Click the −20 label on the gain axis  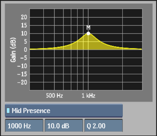pos(22,83)
